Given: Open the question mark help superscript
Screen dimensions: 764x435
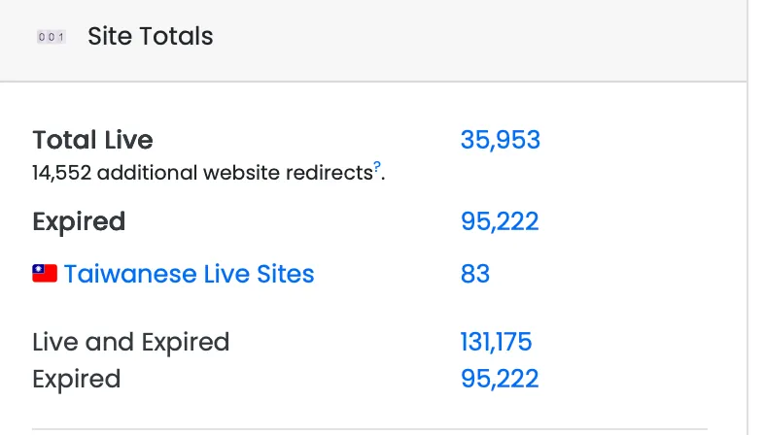Looking at the screenshot, I should click(x=377, y=166).
